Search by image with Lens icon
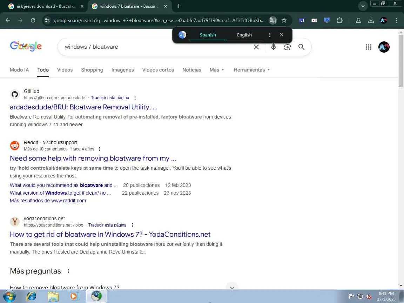This screenshot has height=303, width=404. pyautogui.click(x=287, y=47)
